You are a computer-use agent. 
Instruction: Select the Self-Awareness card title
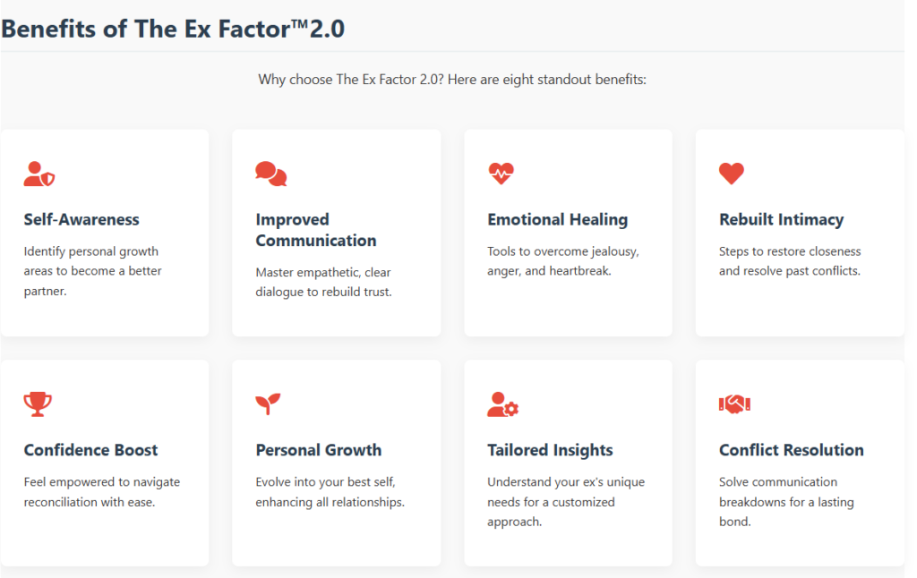(81, 219)
